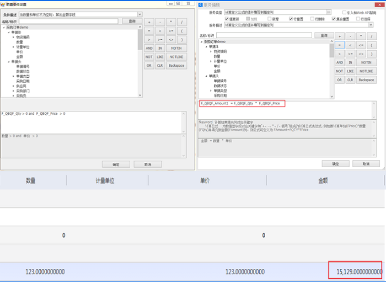The height and width of the screenshot is (282, 386).
Task: Click the <> operator in 前置条件设置 window
Action: (171, 39)
